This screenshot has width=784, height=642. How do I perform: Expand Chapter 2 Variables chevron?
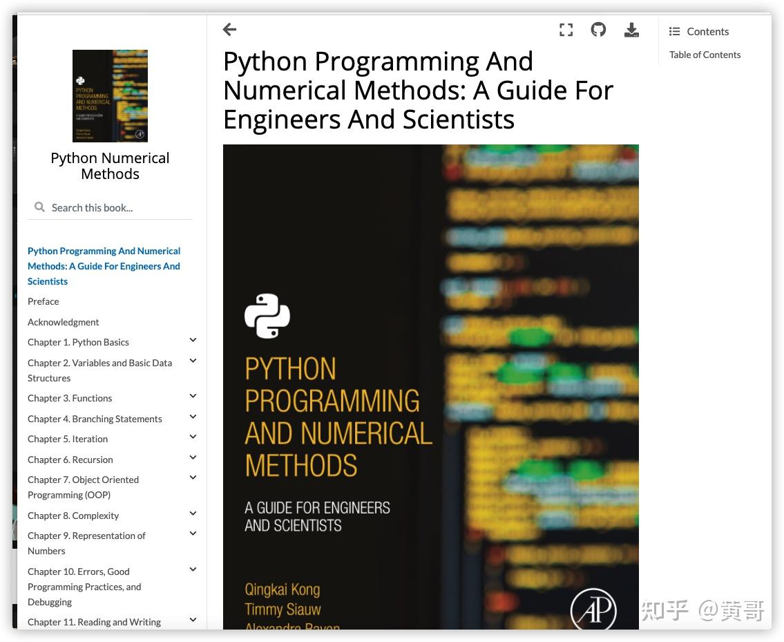[193, 361]
